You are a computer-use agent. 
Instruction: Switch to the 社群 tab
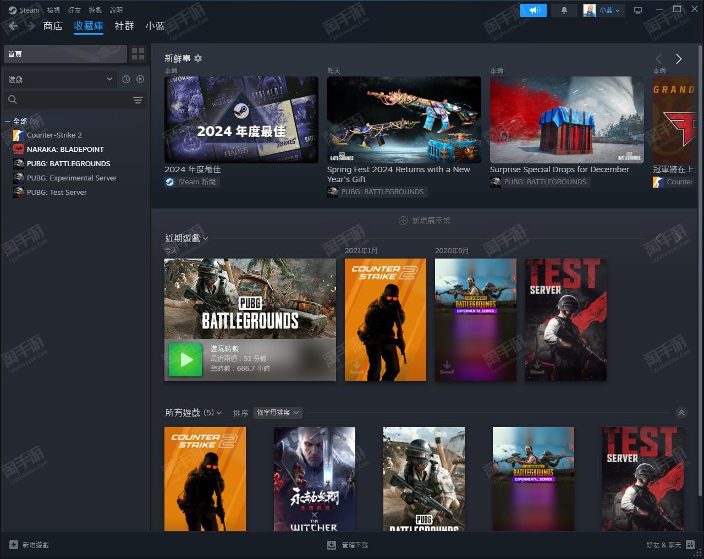pos(124,26)
